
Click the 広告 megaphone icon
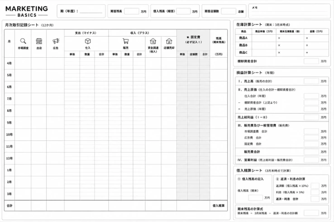[x=56, y=41]
